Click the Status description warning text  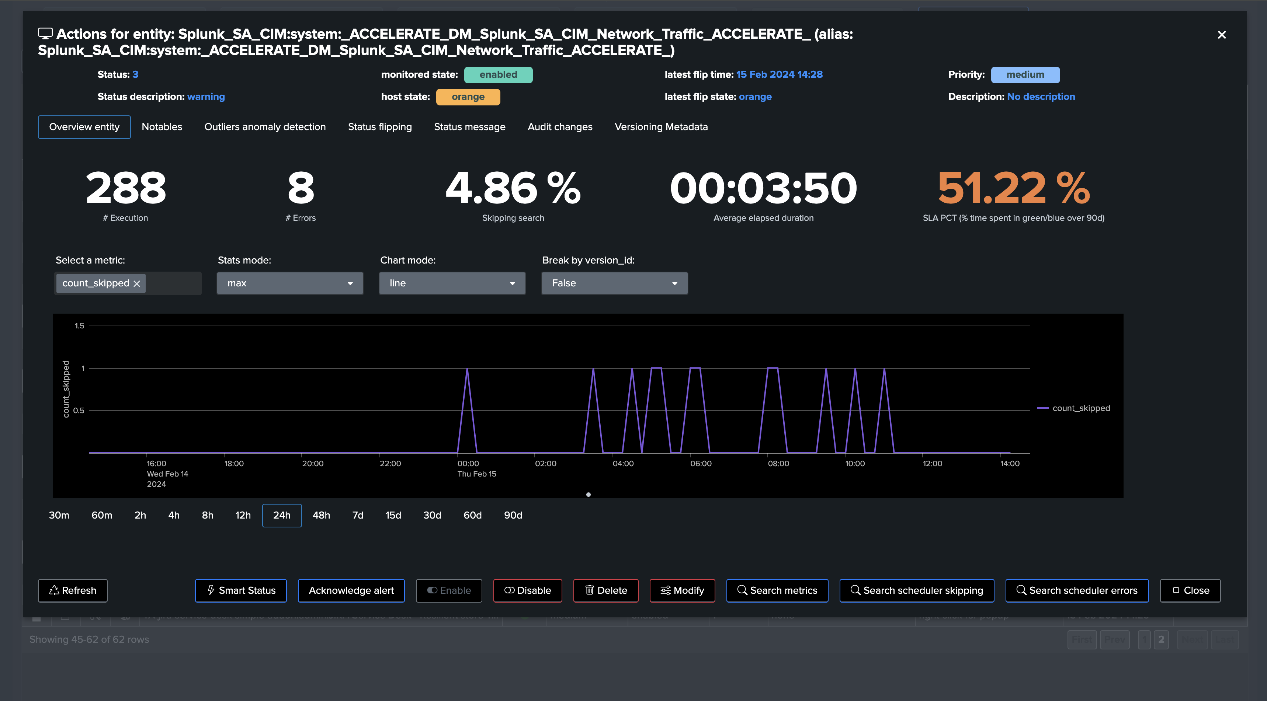206,97
